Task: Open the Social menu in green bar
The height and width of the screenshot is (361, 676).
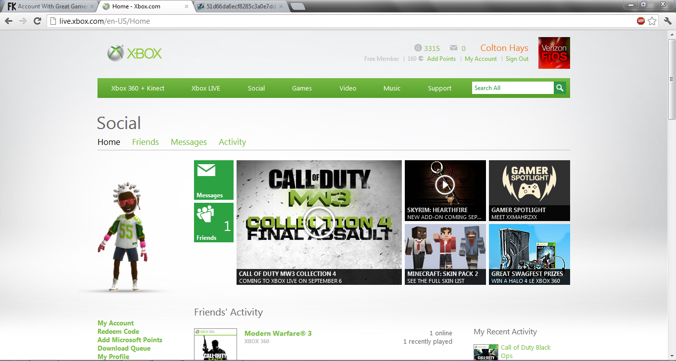Action: click(x=256, y=88)
